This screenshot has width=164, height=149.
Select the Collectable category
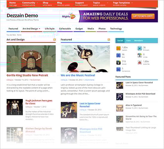[x=65, y=29]
